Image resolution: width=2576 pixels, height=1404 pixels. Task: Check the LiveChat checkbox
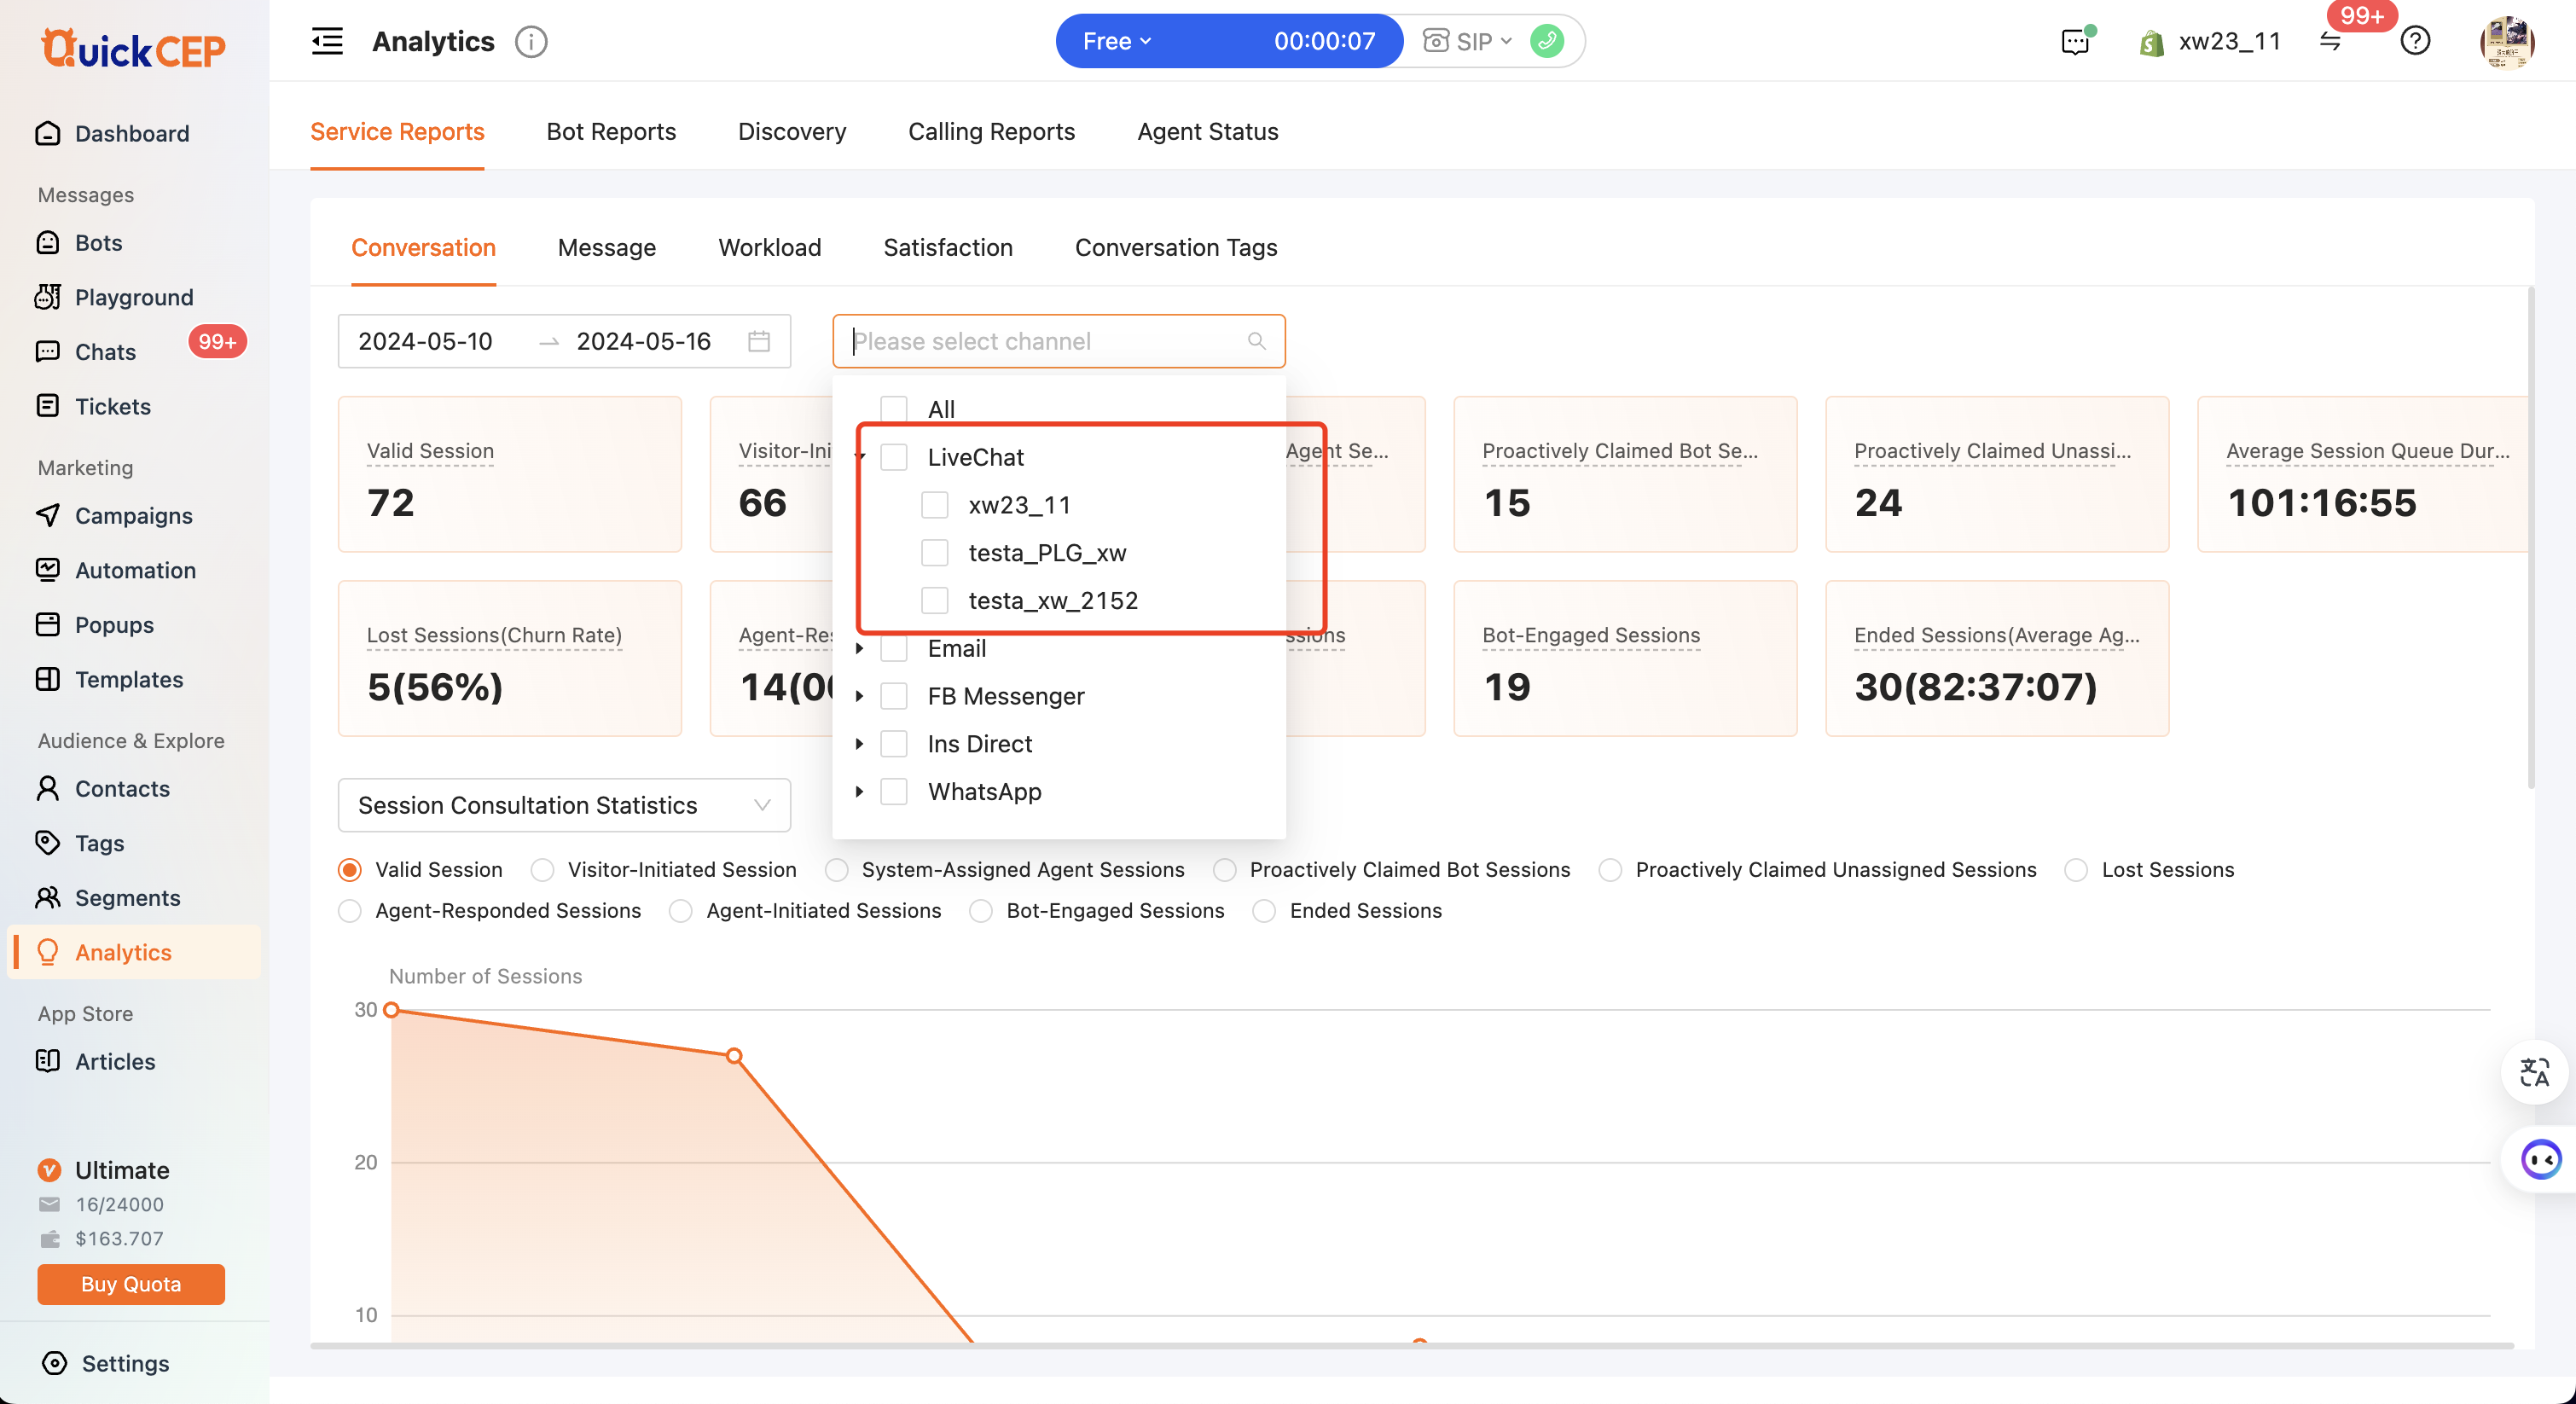point(893,457)
